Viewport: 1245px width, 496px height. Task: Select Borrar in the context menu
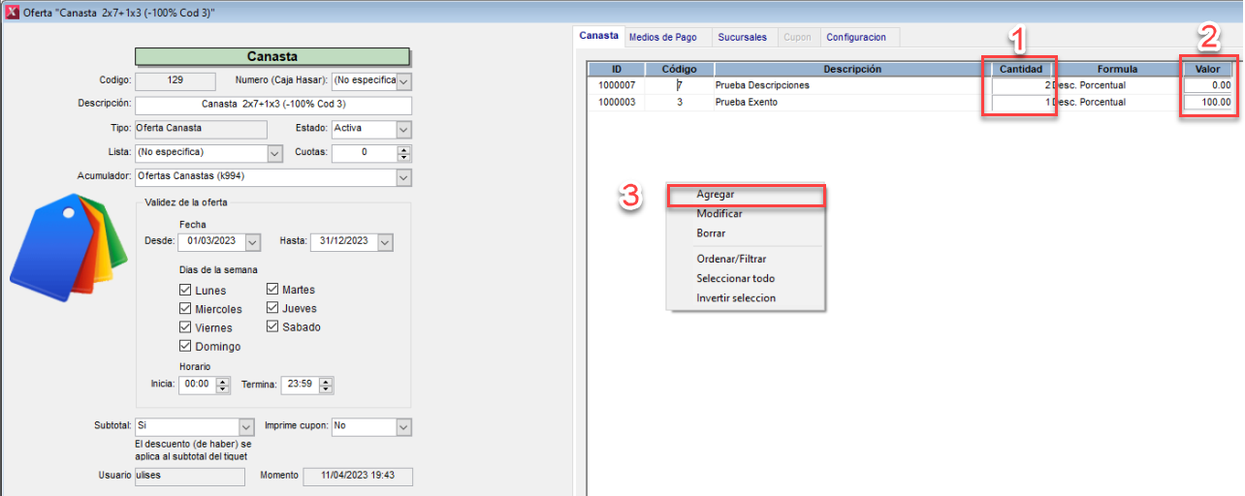point(711,233)
